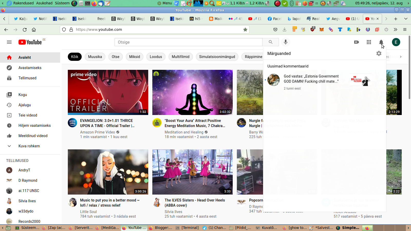Open Ajalugu in the sidebar
The height and width of the screenshot is (231, 411).
click(x=25, y=105)
